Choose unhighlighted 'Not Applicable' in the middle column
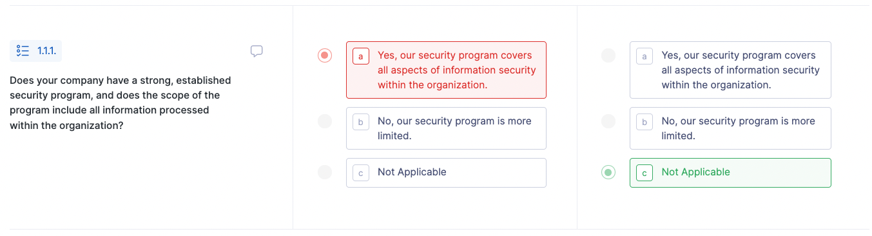This screenshot has height=236, width=872. coord(446,173)
